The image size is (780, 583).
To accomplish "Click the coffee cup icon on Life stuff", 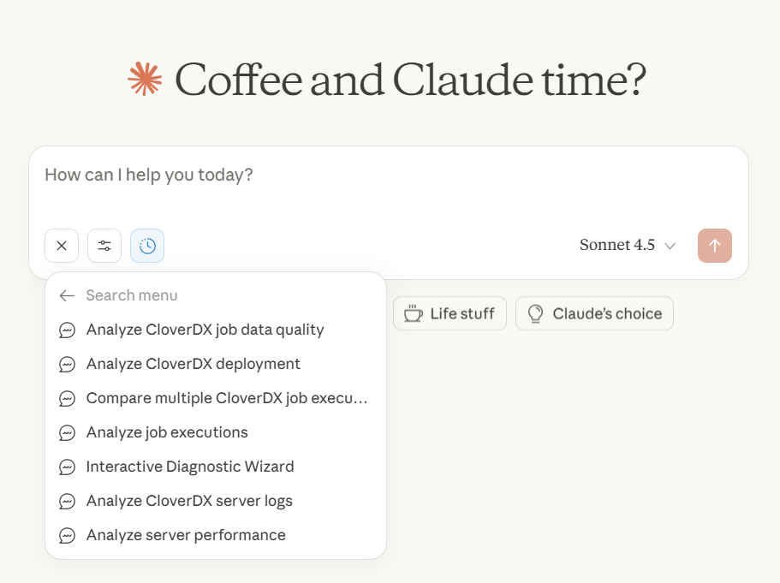I will (414, 313).
